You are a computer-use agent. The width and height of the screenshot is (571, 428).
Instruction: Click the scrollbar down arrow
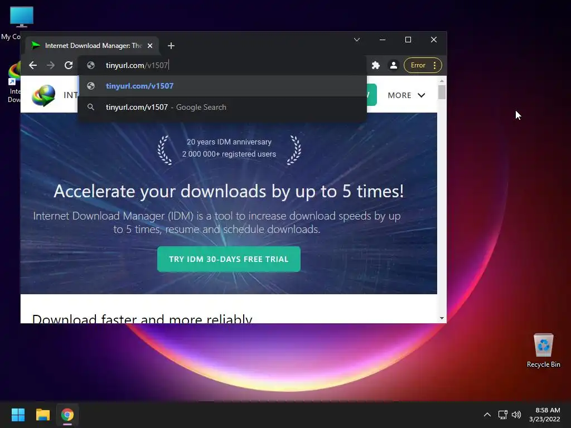442,318
